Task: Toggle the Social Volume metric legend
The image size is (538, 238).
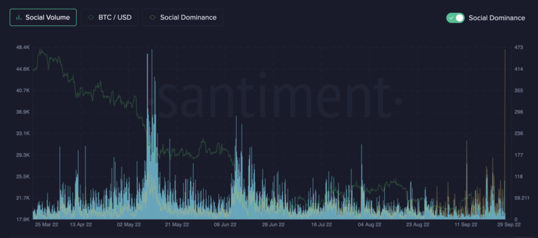Action: [x=43, y=18]
